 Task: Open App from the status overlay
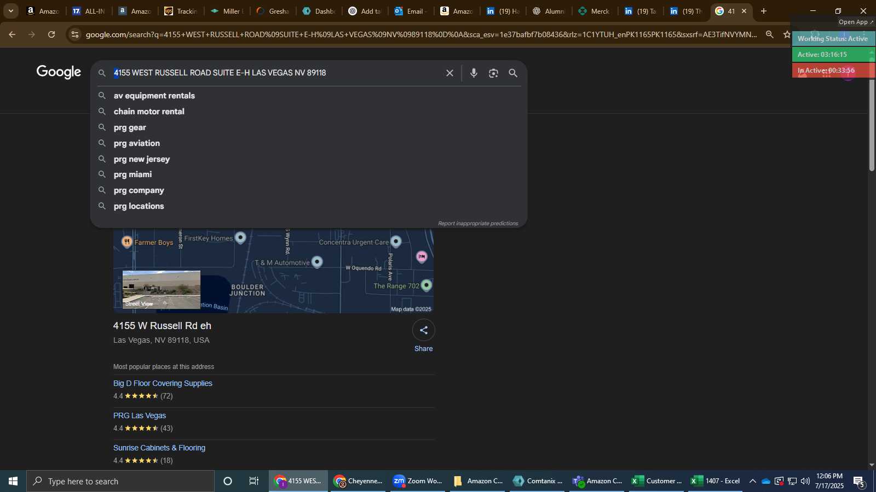tap(856, 22)
